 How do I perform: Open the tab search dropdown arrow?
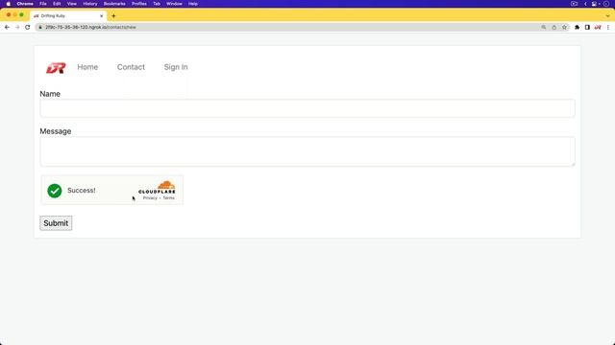[x=607, y=16]
